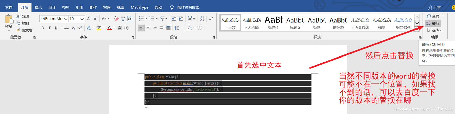Apply red font color

click(x=109, y=28)
